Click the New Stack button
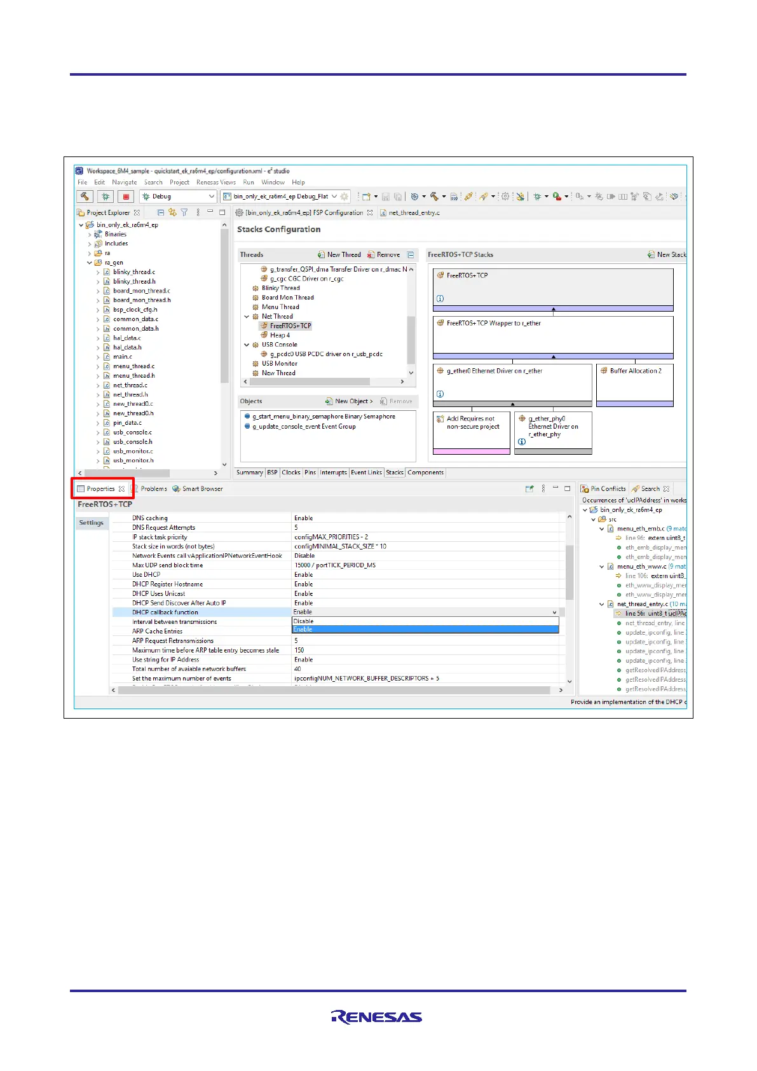Viewport: 757px width, 1071px height. (x=667, y=254)
